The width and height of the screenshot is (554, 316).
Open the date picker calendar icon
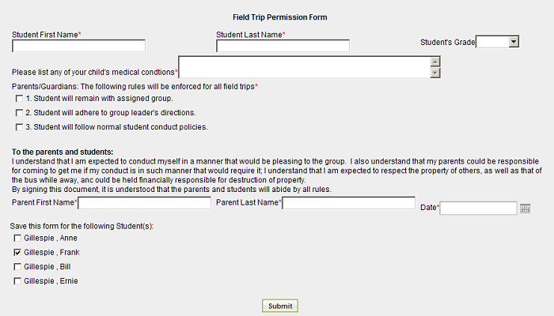[x=525, y=209]
